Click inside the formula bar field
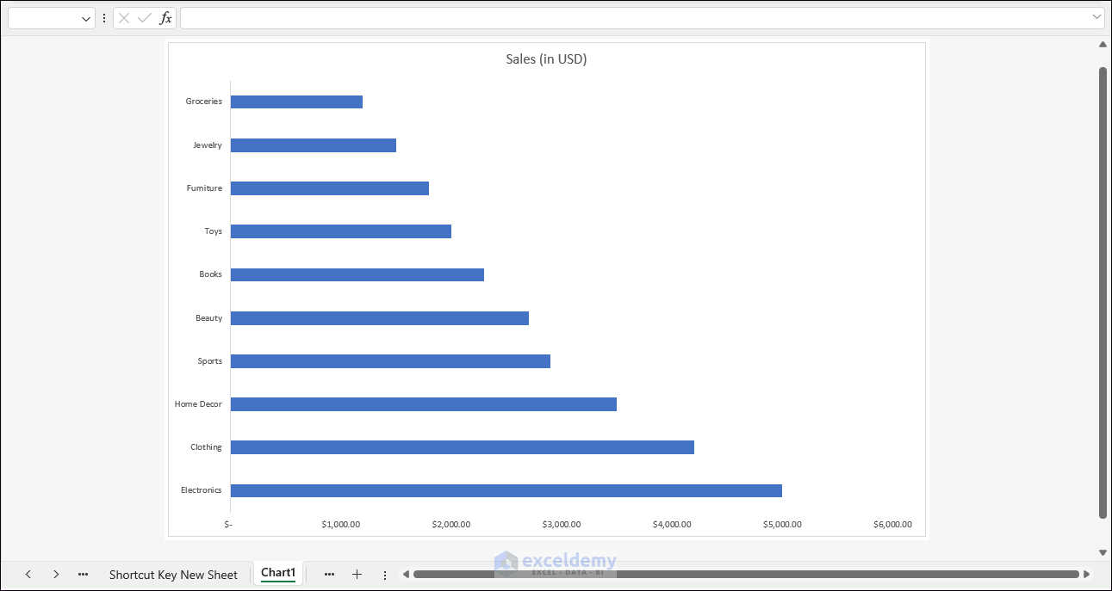Screen dimensions: 1112x591 click(636, 18)
